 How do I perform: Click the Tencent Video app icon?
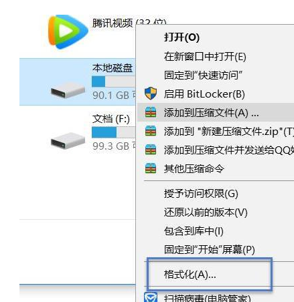[68, 32]
